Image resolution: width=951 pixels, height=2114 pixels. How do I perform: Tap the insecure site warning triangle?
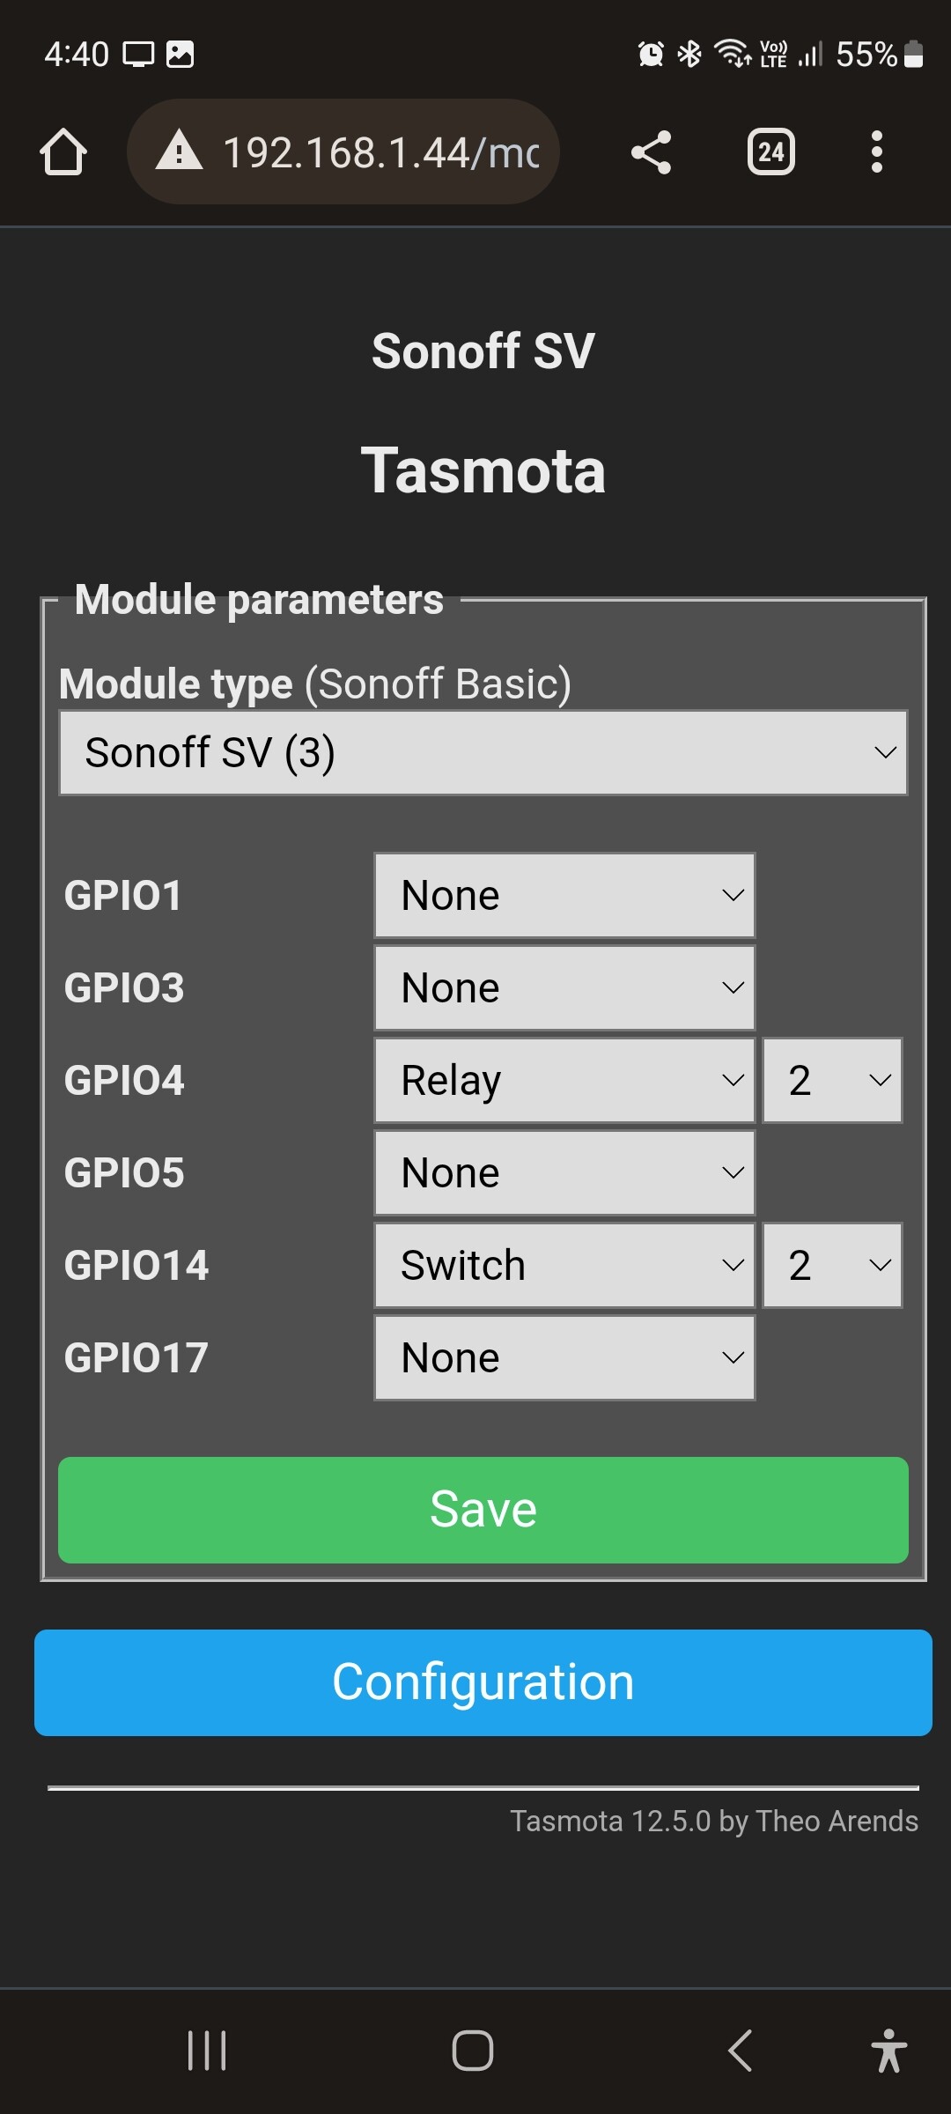coord(179,151)
